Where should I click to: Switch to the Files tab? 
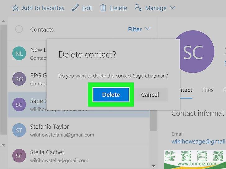(208, 90)
